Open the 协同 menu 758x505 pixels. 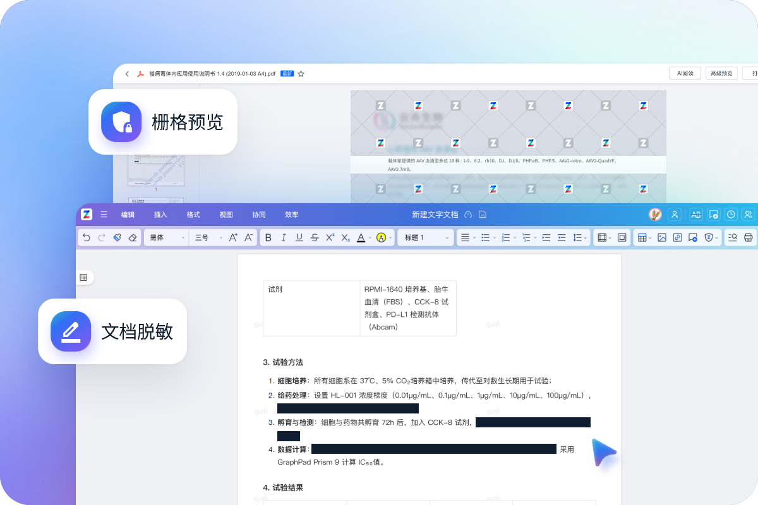[259, 214]
